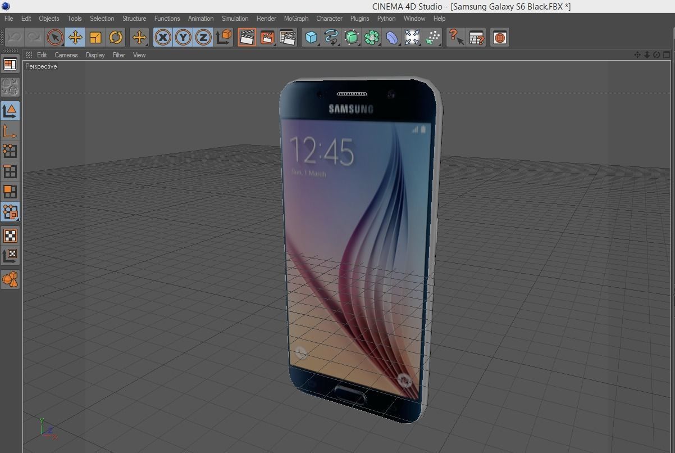Select the Rotate tool

(x=116, y=38)
